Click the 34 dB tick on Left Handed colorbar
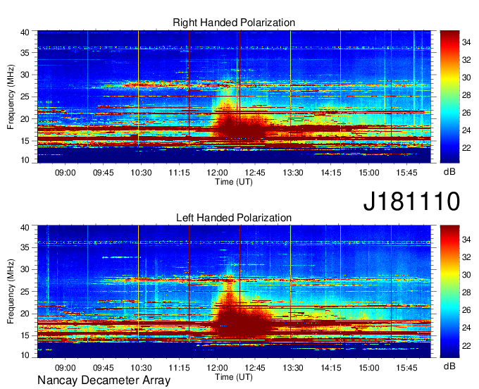 click(466, 240)
